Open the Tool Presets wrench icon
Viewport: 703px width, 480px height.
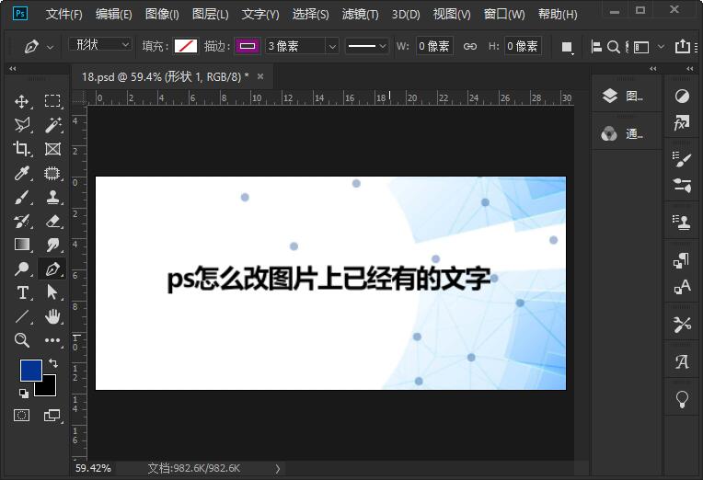[x=682, y=325]
